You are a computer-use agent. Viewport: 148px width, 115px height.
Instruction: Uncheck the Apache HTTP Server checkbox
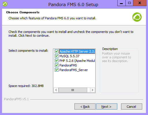pos(56,51)
